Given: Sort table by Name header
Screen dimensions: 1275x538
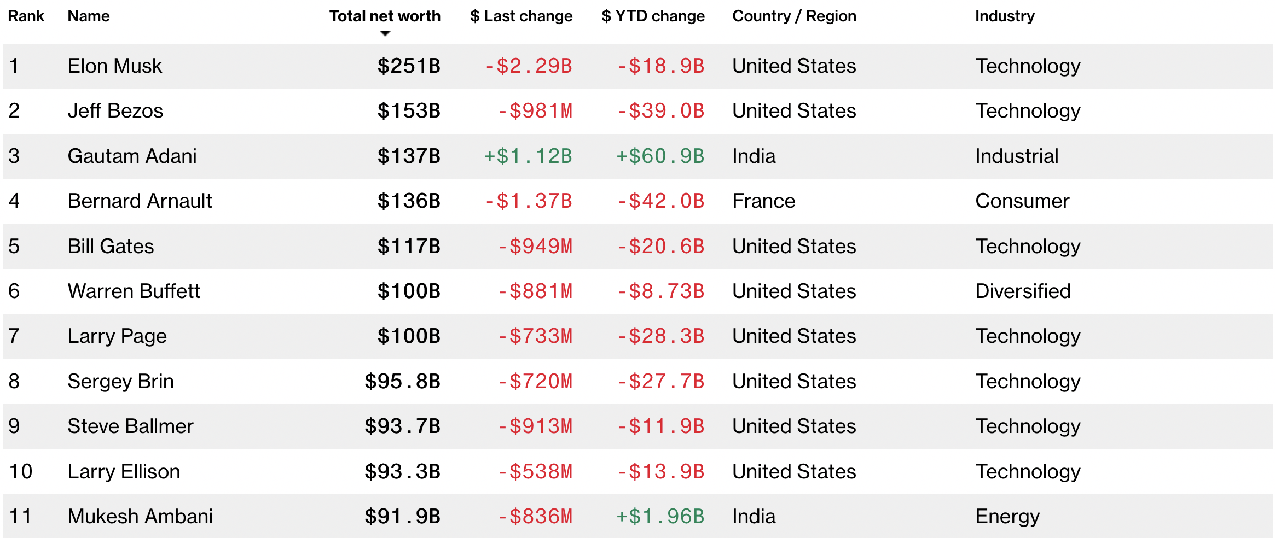Looking at the screenshot, I should [x=89, y=16].
